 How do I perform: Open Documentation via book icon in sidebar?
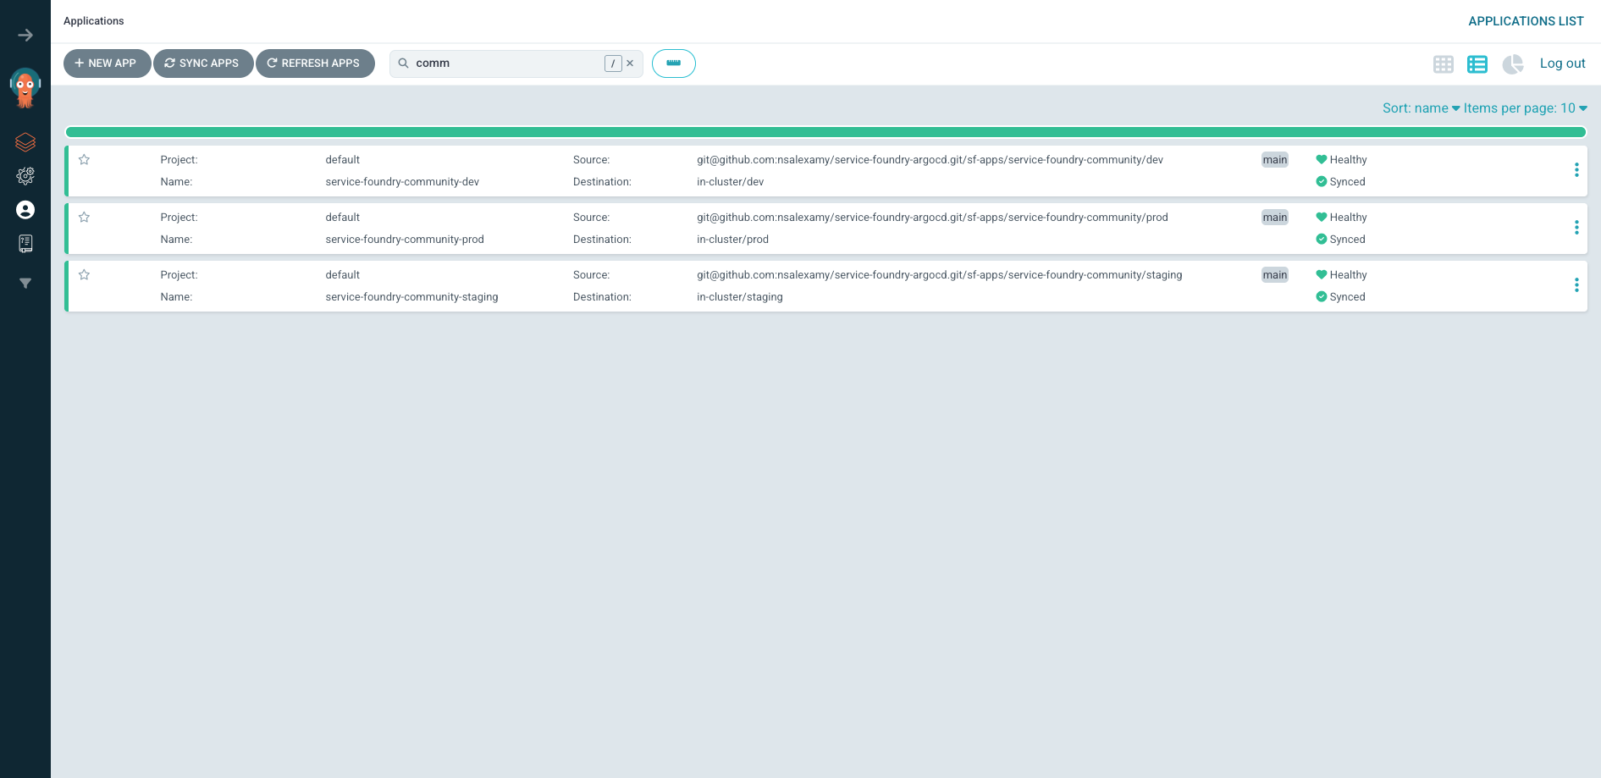click(x=25, y=244)
